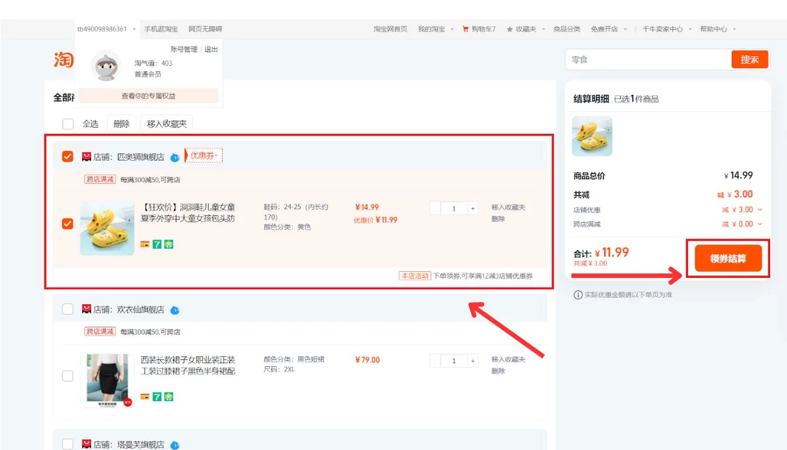Click the credit card service icon under skirt item

145,397
